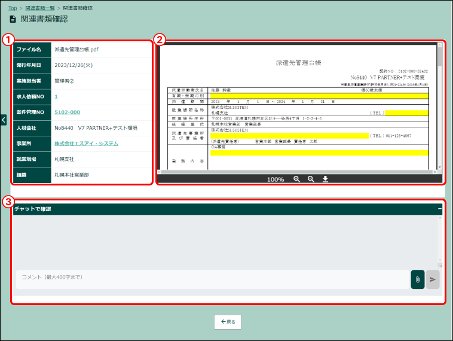The height and width of the screenshot is (341, 453).
Task: Click the 実施担当者 label cell
Action: click(x=32, y=81)
